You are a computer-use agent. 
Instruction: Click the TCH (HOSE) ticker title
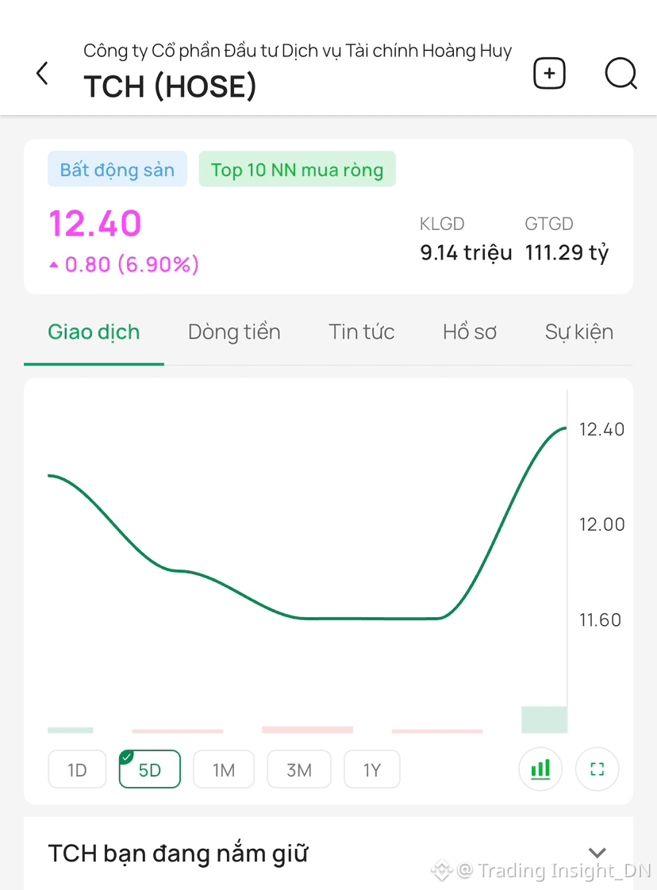(x=170, y=86)
